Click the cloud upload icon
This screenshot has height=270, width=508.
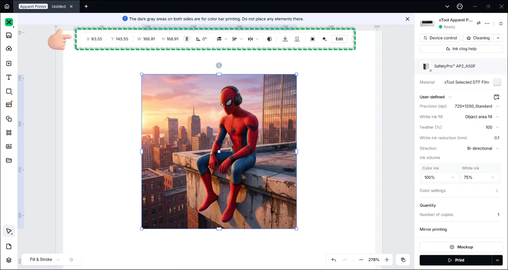click(x=9, y=49)
